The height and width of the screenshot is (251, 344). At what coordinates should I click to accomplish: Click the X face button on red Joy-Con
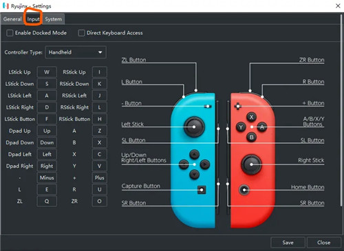pos(251,117)
